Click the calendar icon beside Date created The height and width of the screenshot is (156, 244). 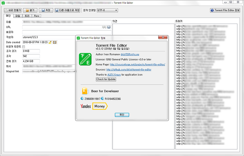(x=55, y=42)
